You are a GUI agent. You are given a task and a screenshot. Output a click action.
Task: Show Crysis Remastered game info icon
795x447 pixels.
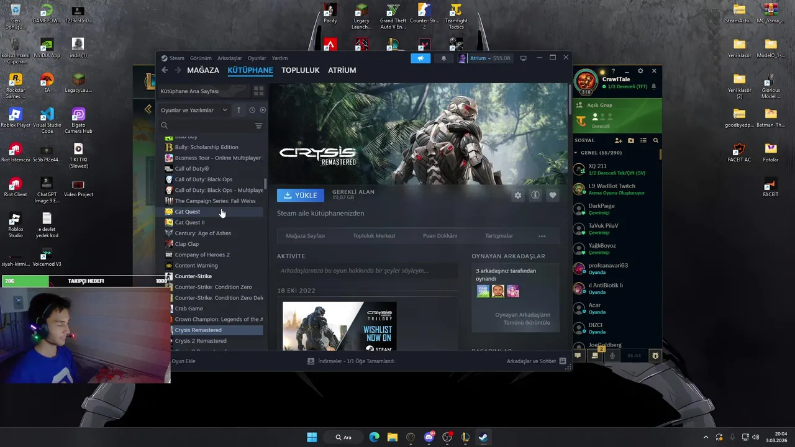[x=535, y=195]
